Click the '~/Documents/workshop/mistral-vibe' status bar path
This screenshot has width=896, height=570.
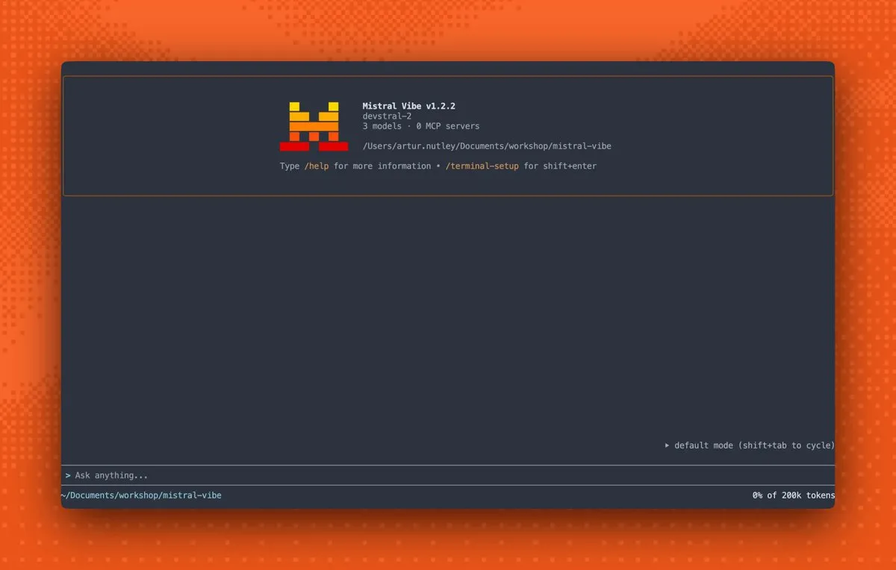coord(141,495)
